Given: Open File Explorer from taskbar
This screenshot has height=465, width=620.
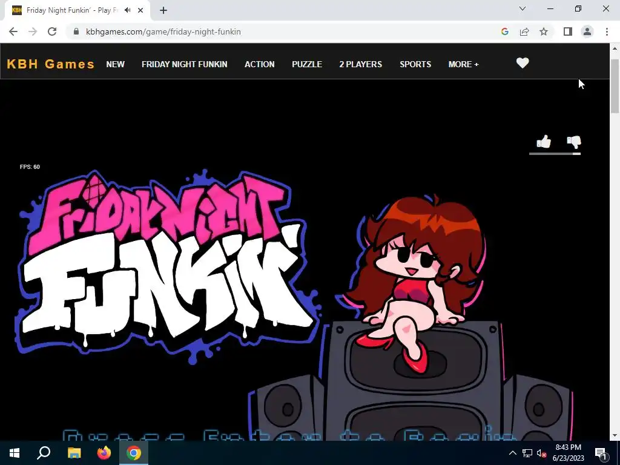Looking at the screenshot, I should click(x=74, y=453).
